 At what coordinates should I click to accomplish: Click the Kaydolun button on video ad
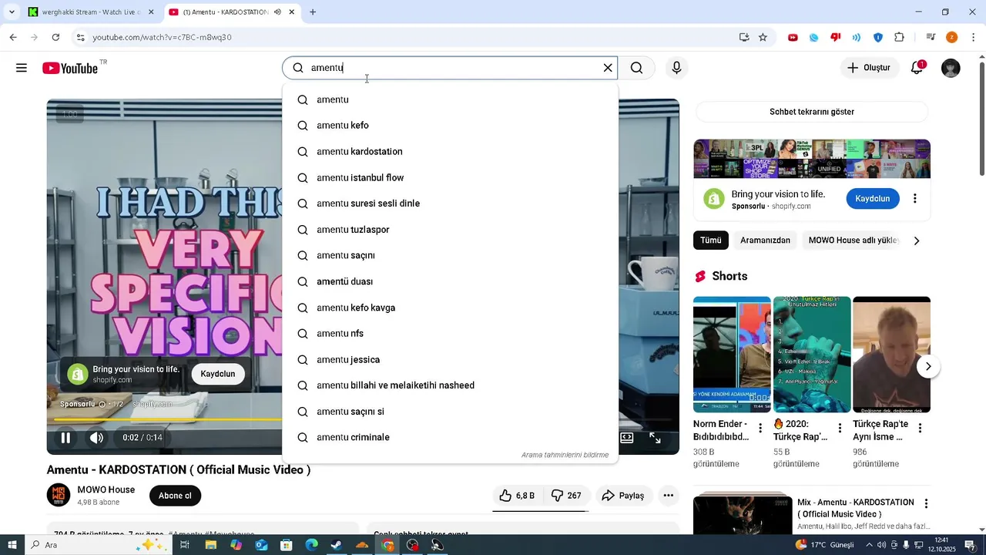[x=218, y=374]
